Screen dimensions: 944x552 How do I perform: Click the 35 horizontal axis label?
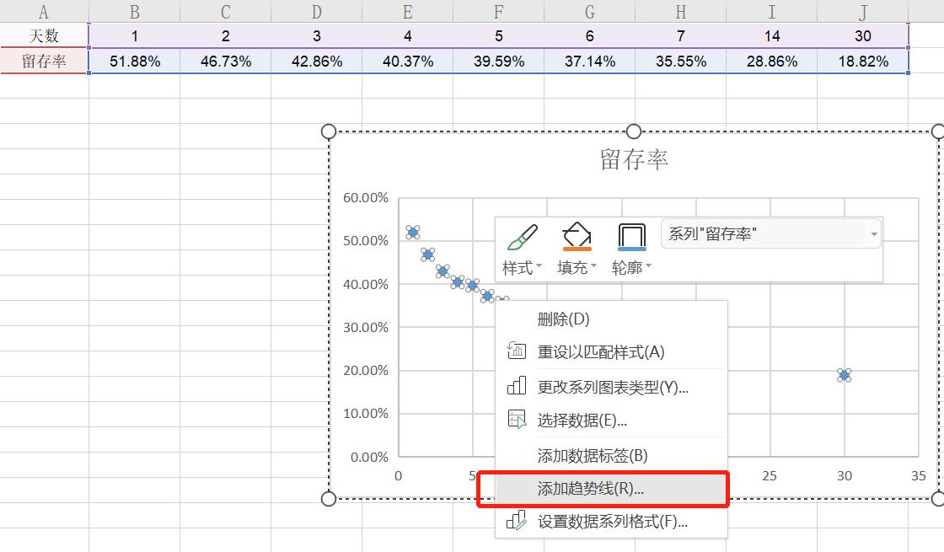(918, 475)
